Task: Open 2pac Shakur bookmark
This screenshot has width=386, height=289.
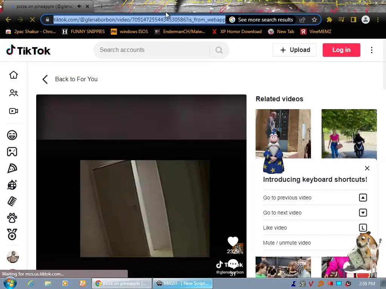Action: point(31,32)
